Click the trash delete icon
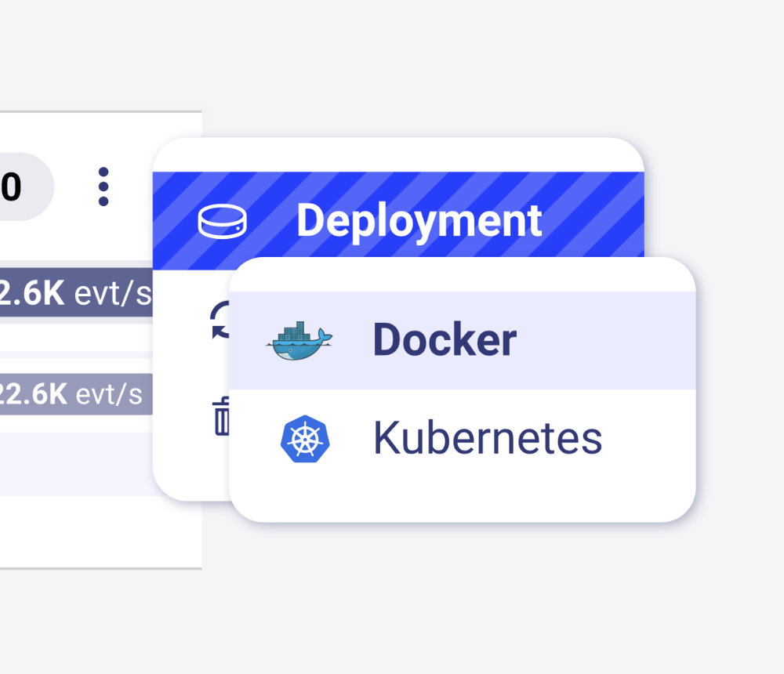 pos(223,415)
